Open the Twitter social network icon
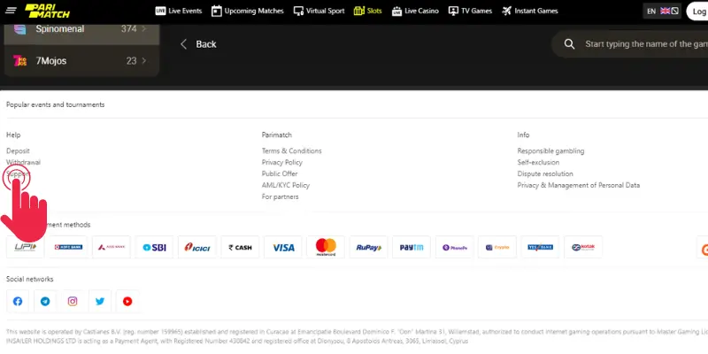Viewport: 708px width, 354px height. (100, 301)
